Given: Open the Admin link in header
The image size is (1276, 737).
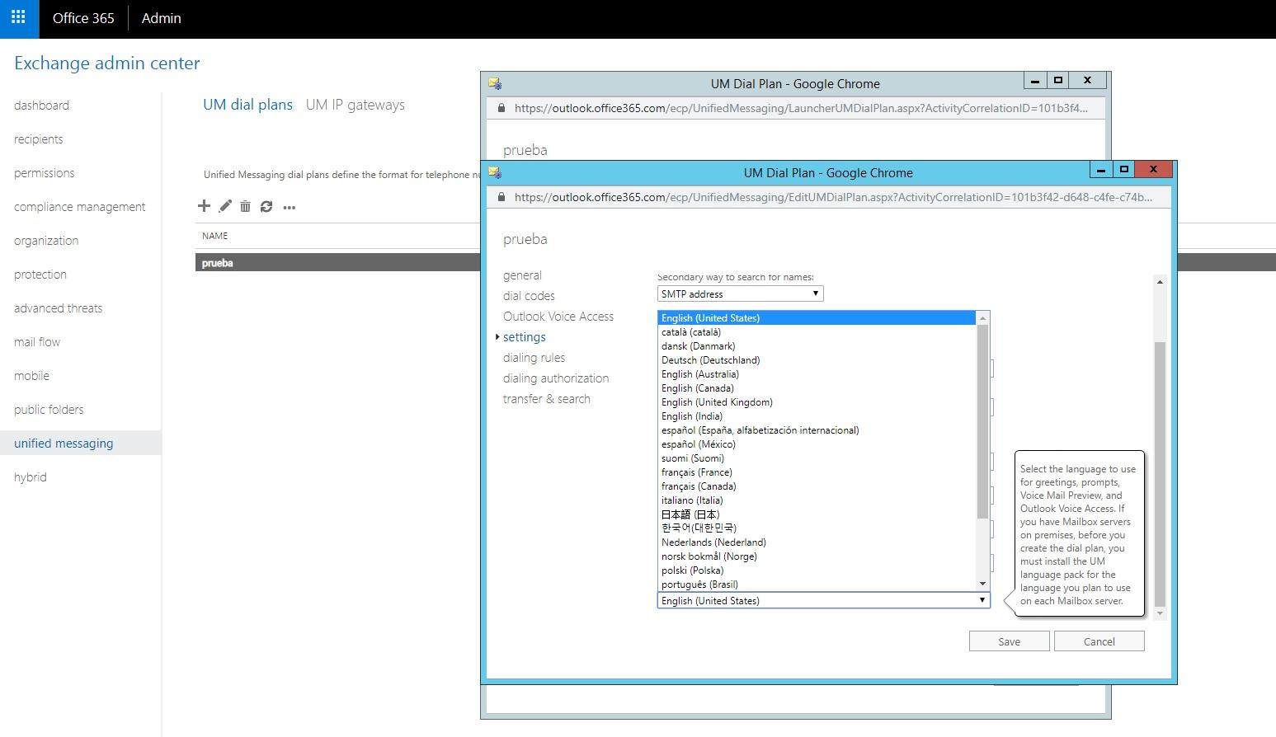Looking at the screenshot, I should (161, 18).
